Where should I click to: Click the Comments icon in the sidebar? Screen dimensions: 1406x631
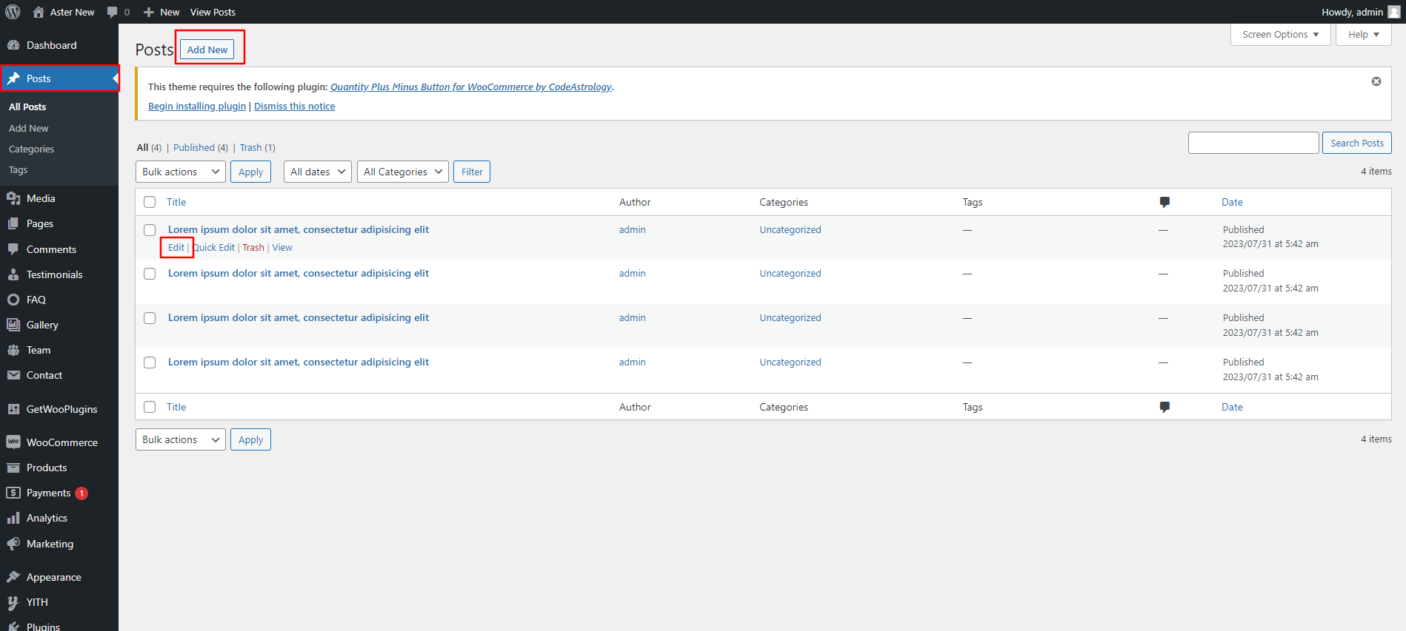(x=13, y=249)
